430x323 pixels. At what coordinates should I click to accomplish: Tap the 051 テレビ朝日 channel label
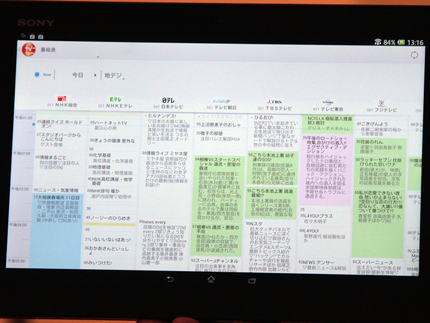221,108
